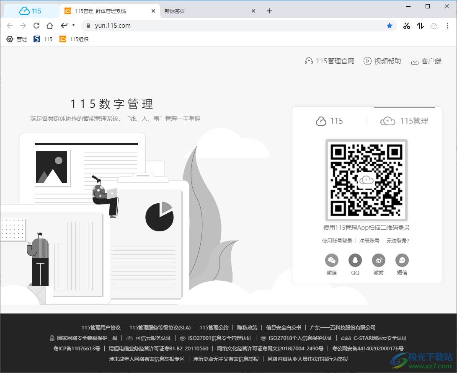Image resolution: width=457 pixels, height=373 pixels.
Task: Switch to the 115管理 login tab
Action: 404,121
